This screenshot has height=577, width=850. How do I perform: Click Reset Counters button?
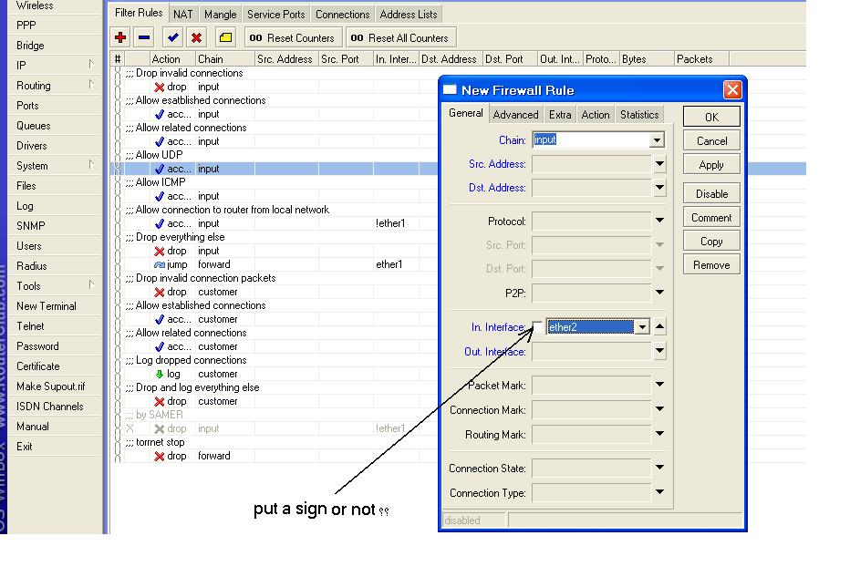click(x=293, y=38)
